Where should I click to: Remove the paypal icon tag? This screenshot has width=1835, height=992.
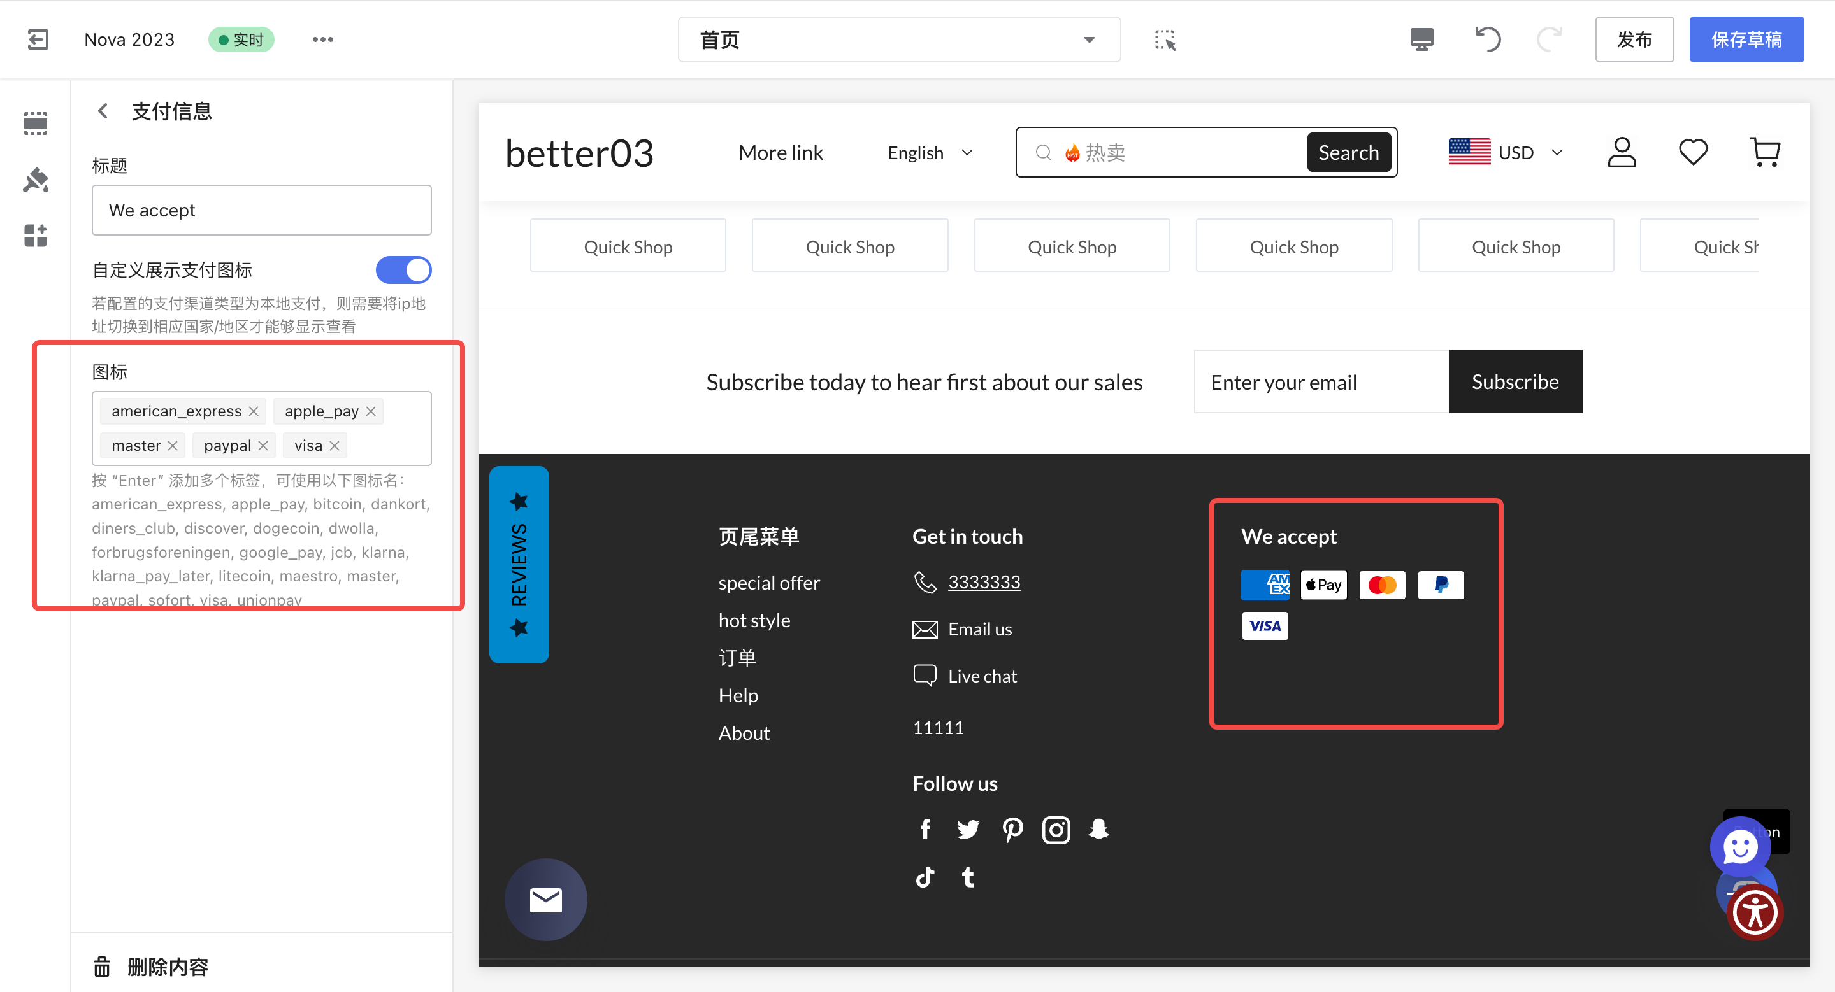[263, 446]
